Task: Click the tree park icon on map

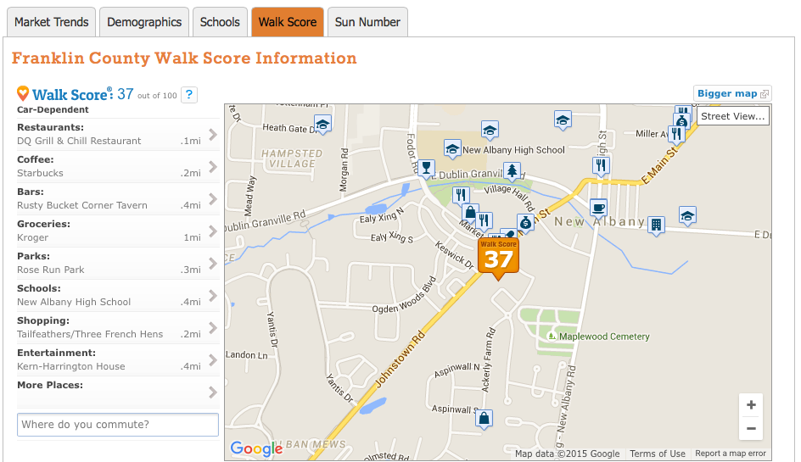Action: [511, 171]
